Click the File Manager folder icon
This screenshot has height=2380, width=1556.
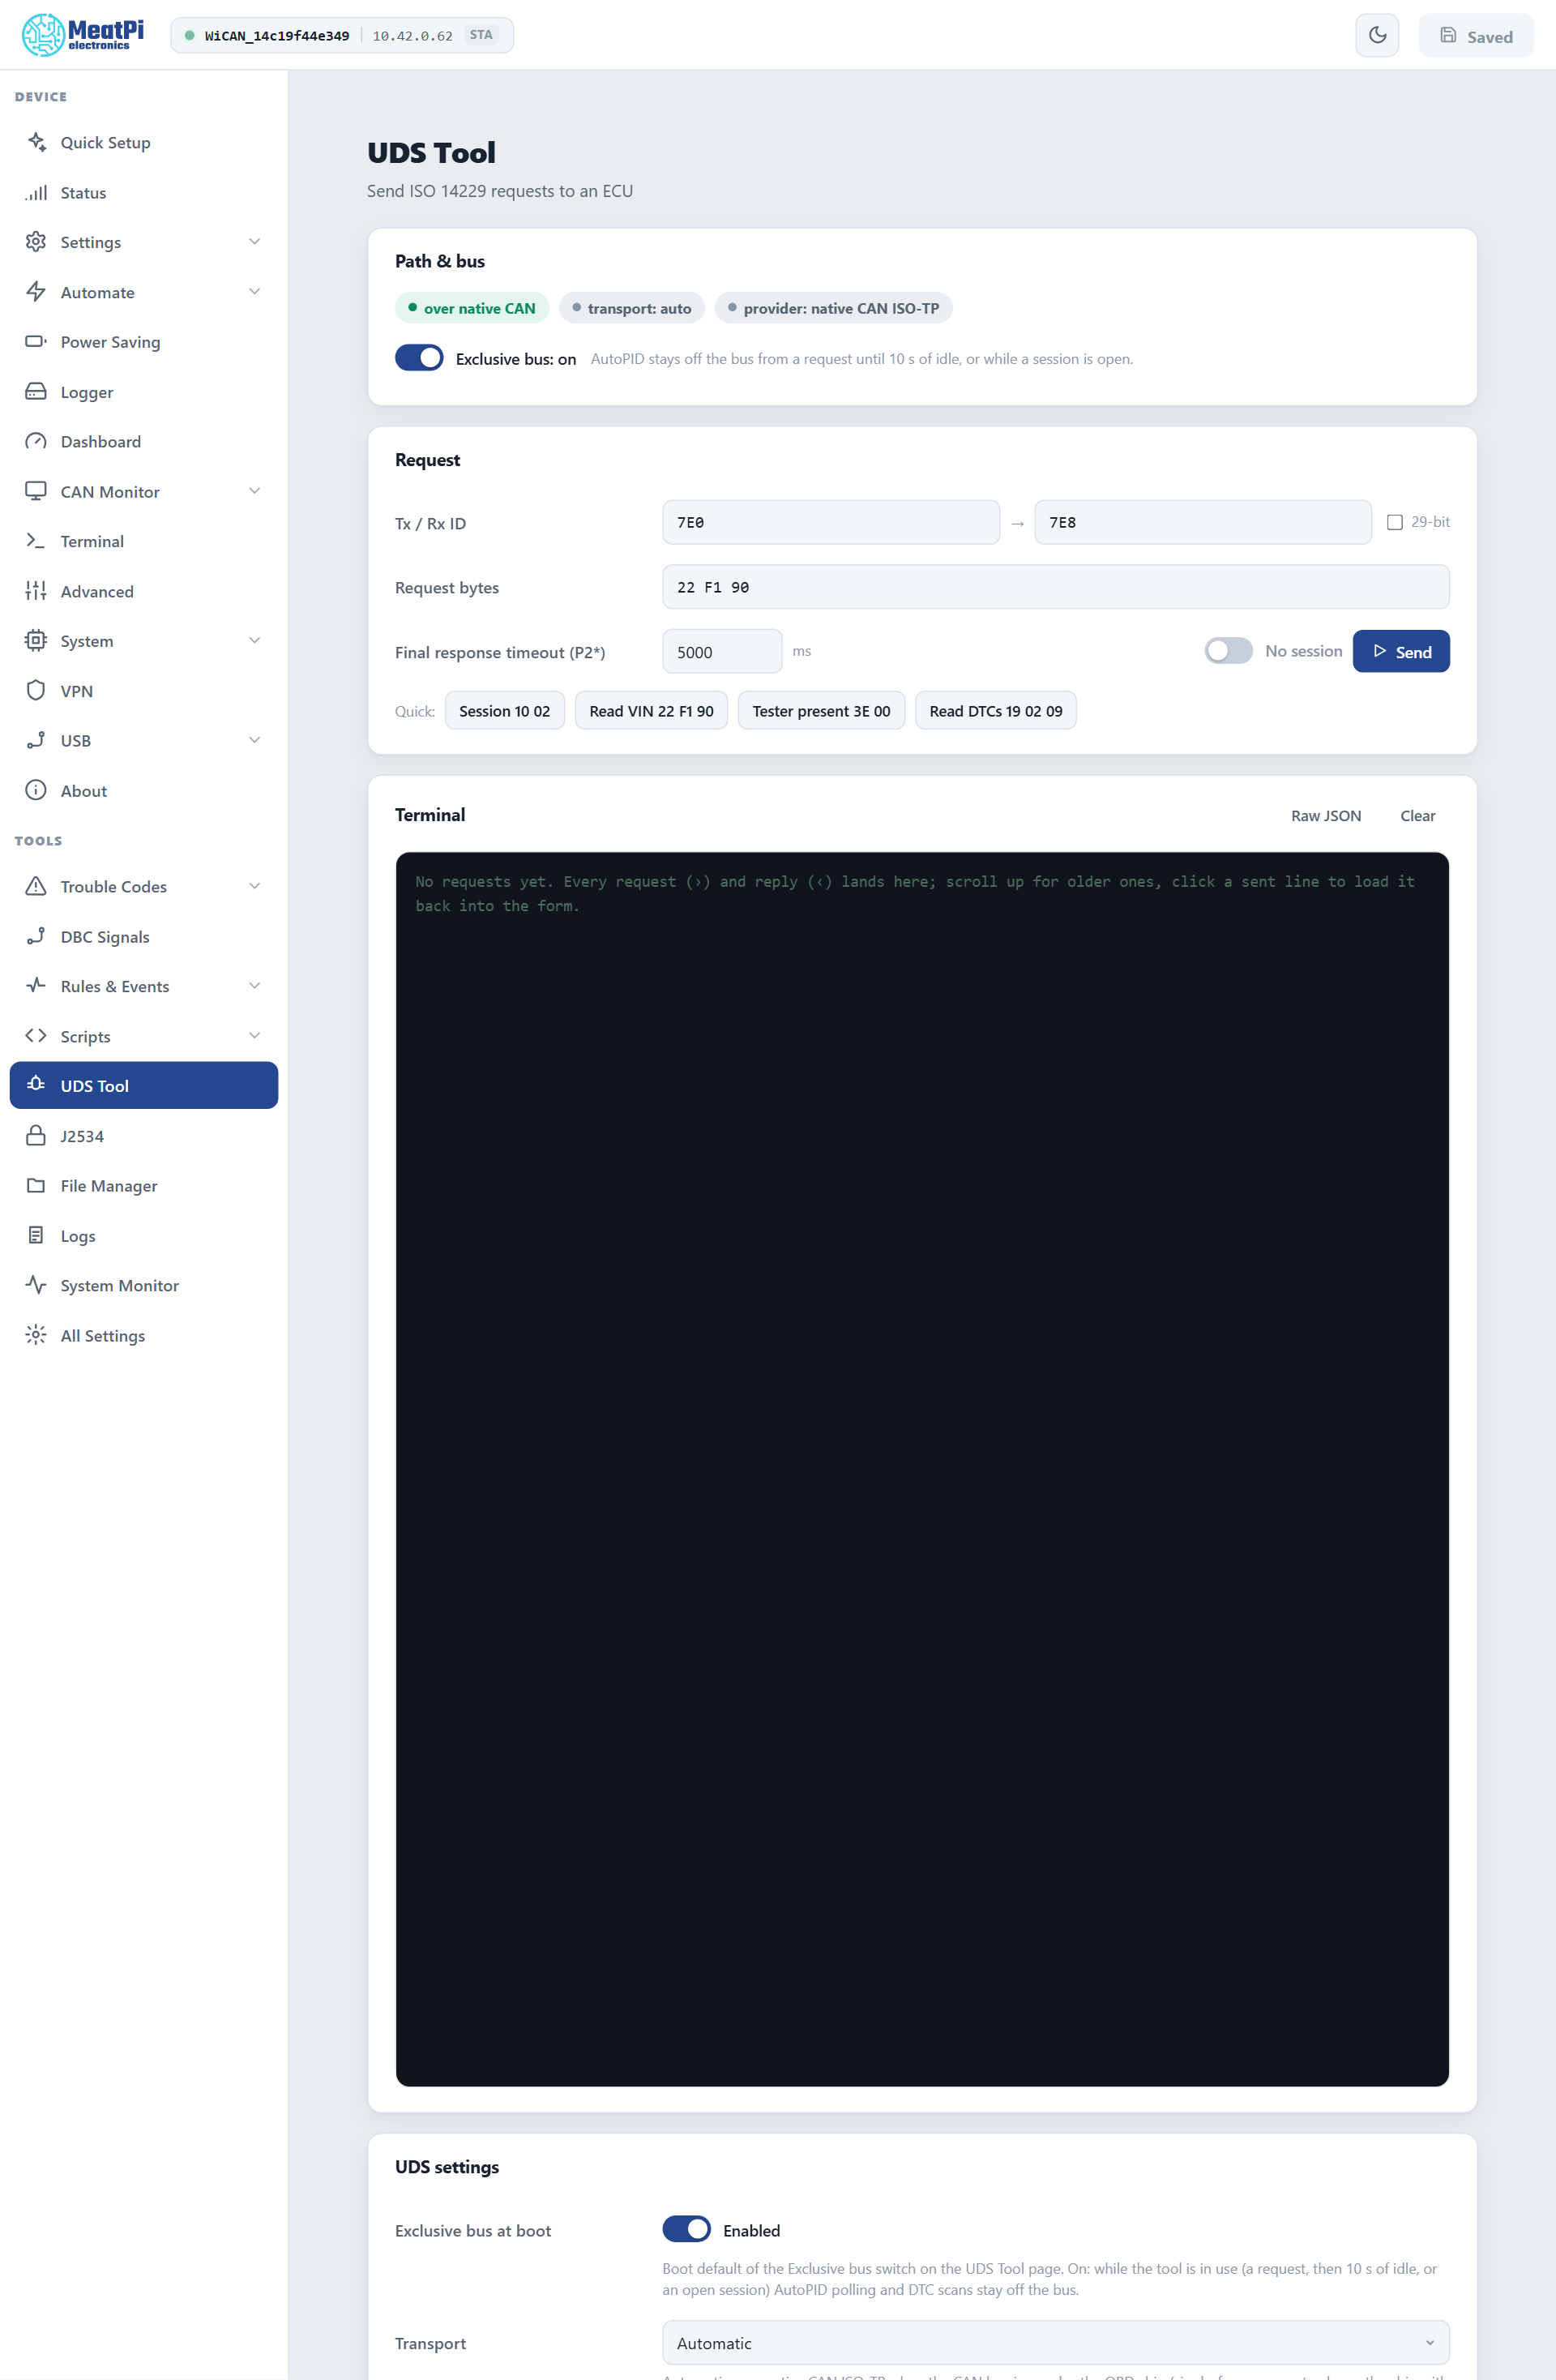(36, 1186)
